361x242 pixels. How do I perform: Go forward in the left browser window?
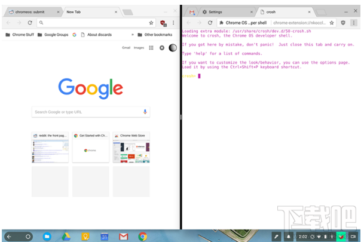(x=19, y=23)
